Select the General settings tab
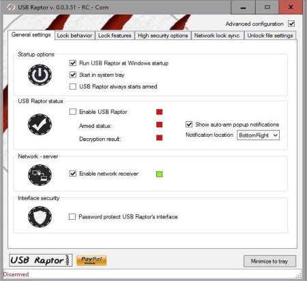This screenshot has height=281, width=307. click(31, 35)
